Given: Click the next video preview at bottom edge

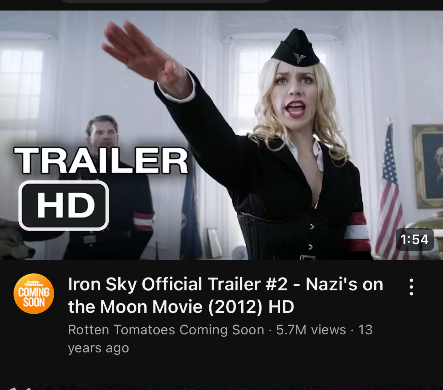Looking at the screenshot, I should pyautogui.click(x=222, y=387).
